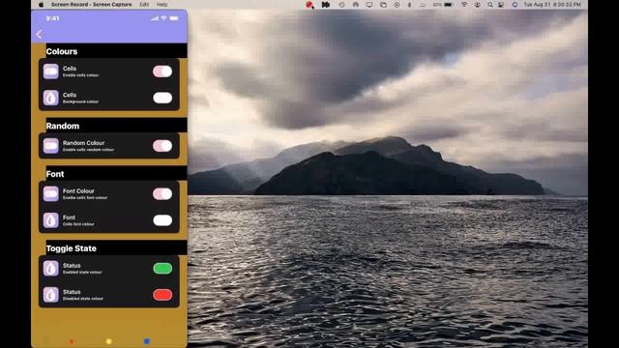Viewport: 619px width, 348px height.
Task: Click the date and time in menu bar
Action: coord(552,5)
